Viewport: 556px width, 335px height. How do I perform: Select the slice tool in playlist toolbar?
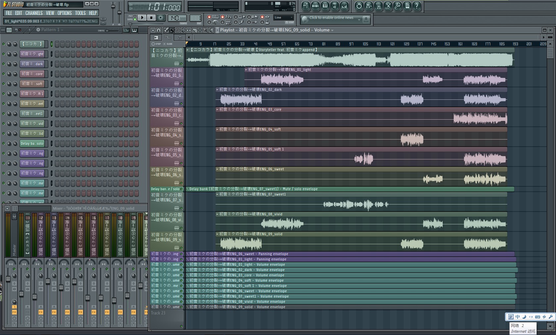tap(194, 30)
